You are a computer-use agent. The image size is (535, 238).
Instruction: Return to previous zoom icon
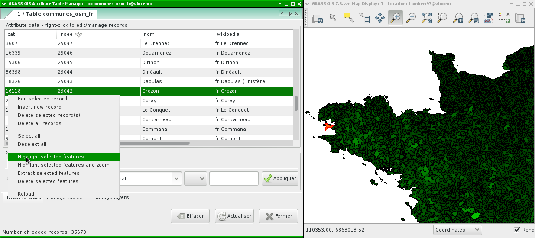click(458, 18)
